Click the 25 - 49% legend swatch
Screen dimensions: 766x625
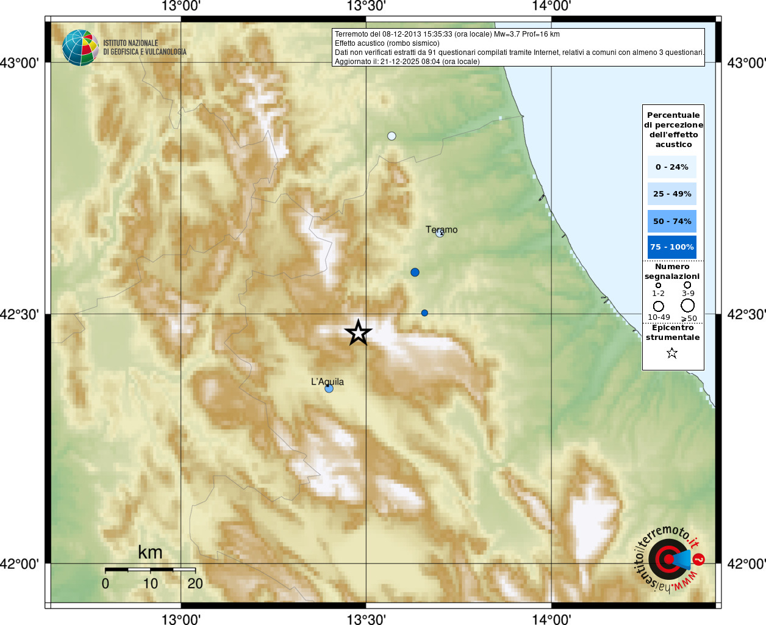point(672,194)
